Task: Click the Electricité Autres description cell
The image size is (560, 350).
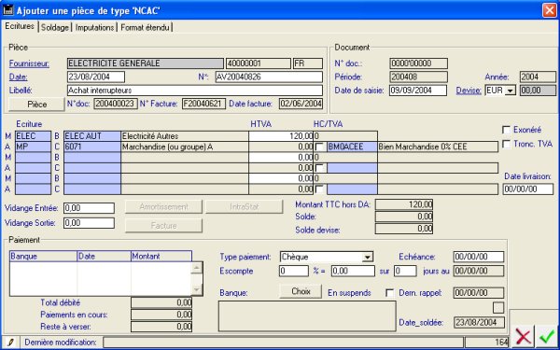Action: coord(185,136)
